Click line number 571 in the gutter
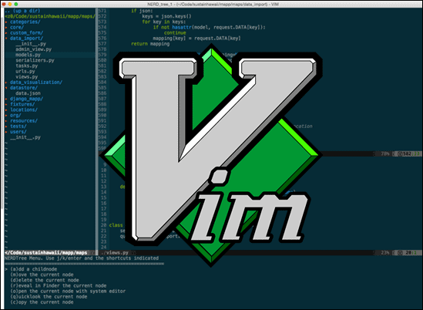Screen dimensions: 423x310 point(102,11)
